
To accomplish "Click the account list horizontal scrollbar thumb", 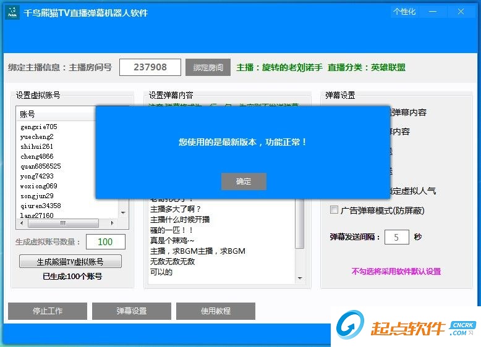I will point(63,223).
